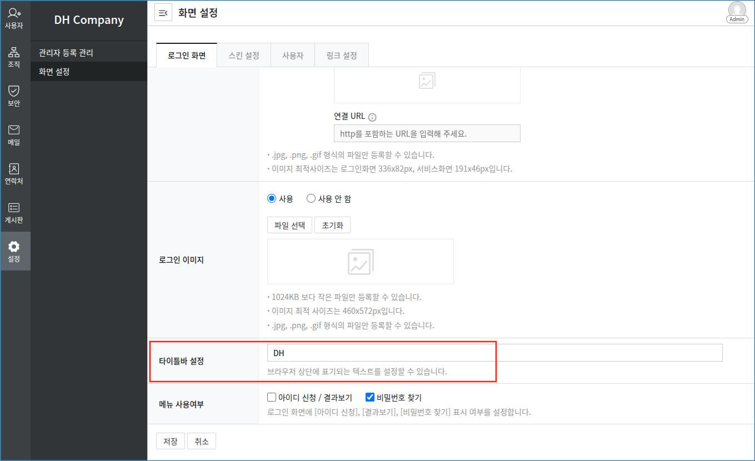
Task: Click the 타이틀바 설정 text field
Action: pos(494,353)
